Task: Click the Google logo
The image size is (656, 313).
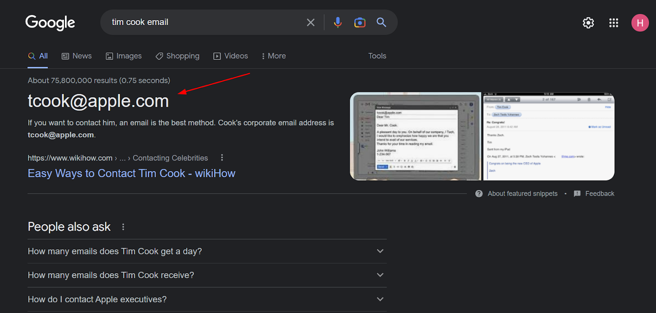Action: [50, 23]
